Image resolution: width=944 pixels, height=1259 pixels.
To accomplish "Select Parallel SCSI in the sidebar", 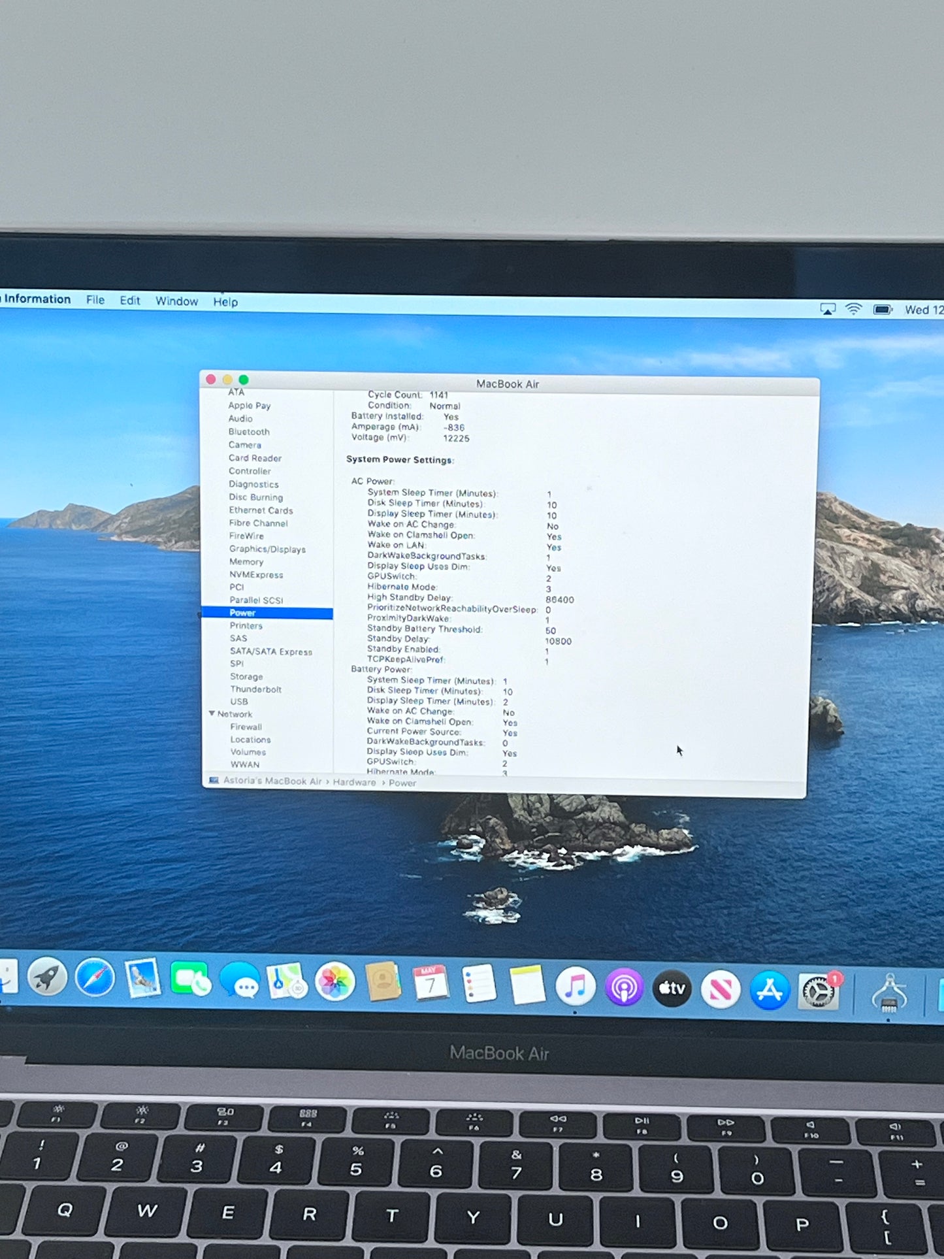I will (256, 600).
